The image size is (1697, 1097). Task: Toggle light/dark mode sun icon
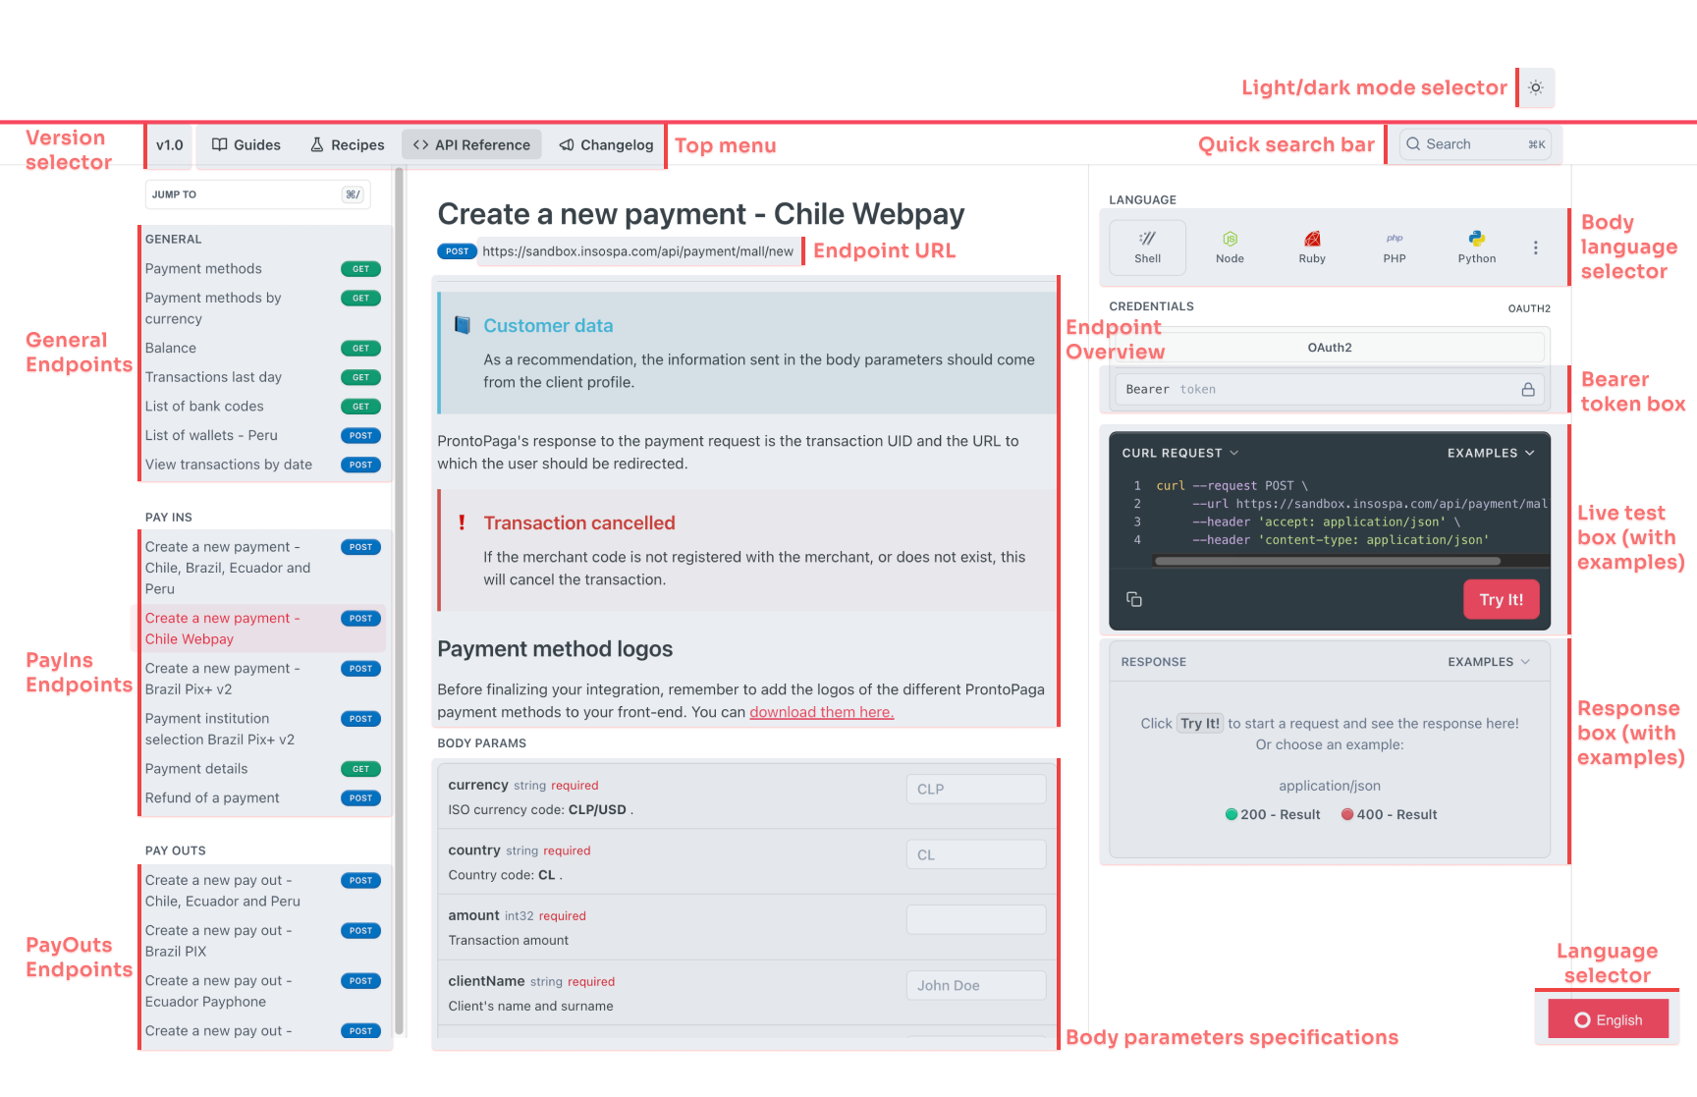tap(1536, 87)
